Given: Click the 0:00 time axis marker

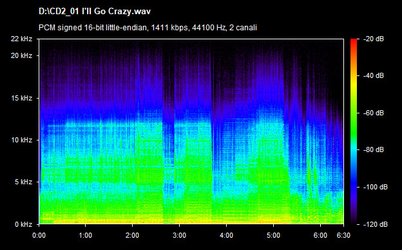Looking at the screenshot, I should (x=39, y=235).
